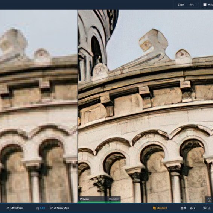Click the Updated status label

114,199
